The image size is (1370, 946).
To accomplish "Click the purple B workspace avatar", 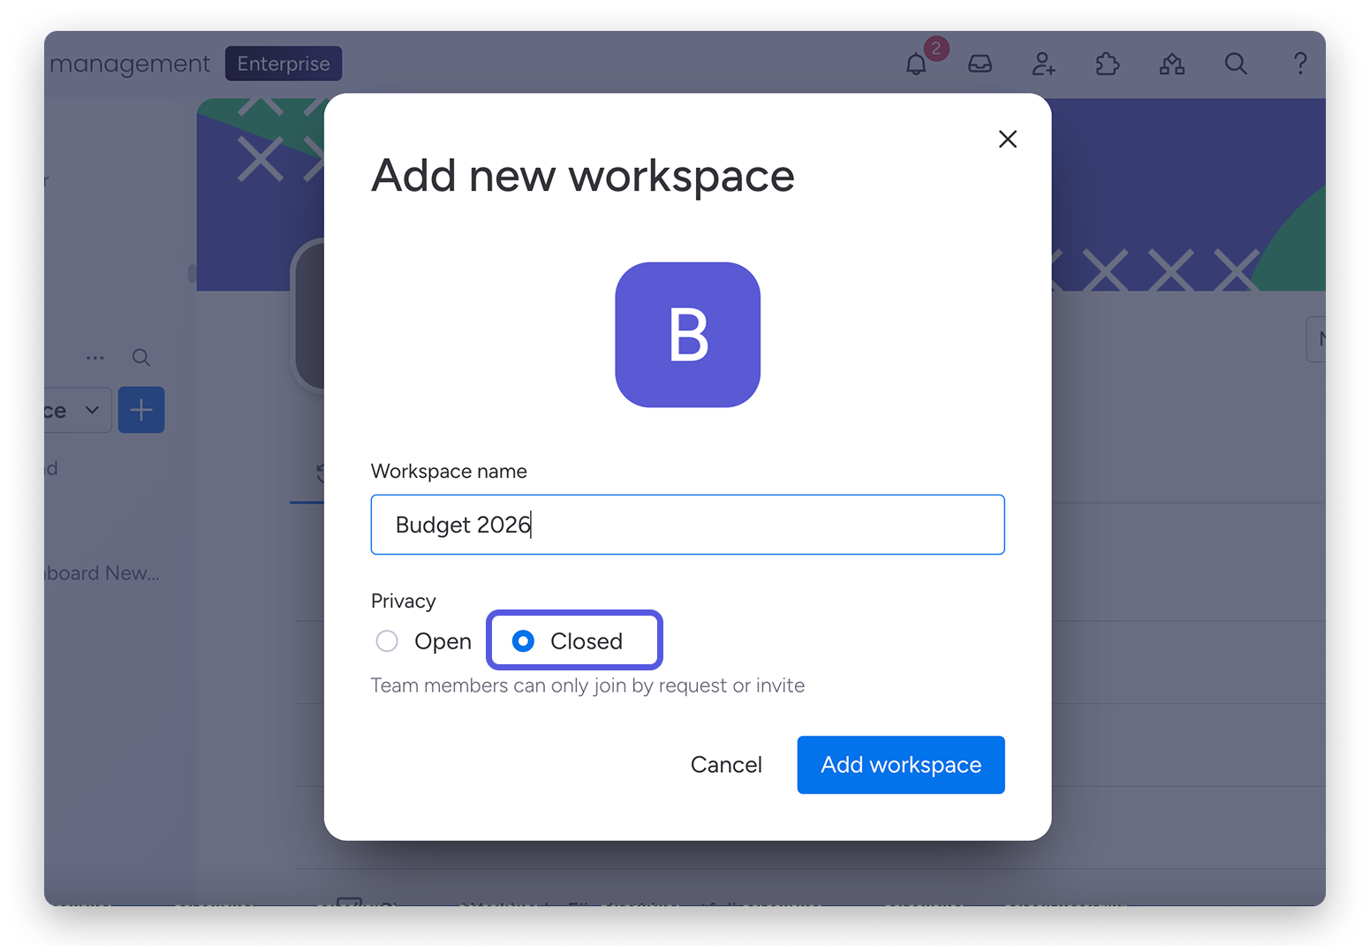I will (687, 335).
